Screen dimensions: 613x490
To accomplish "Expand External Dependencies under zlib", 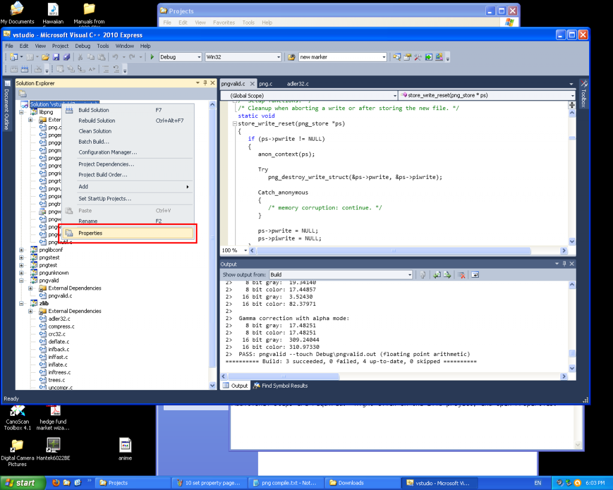I will pyautogui.click(x=31, y=312).
